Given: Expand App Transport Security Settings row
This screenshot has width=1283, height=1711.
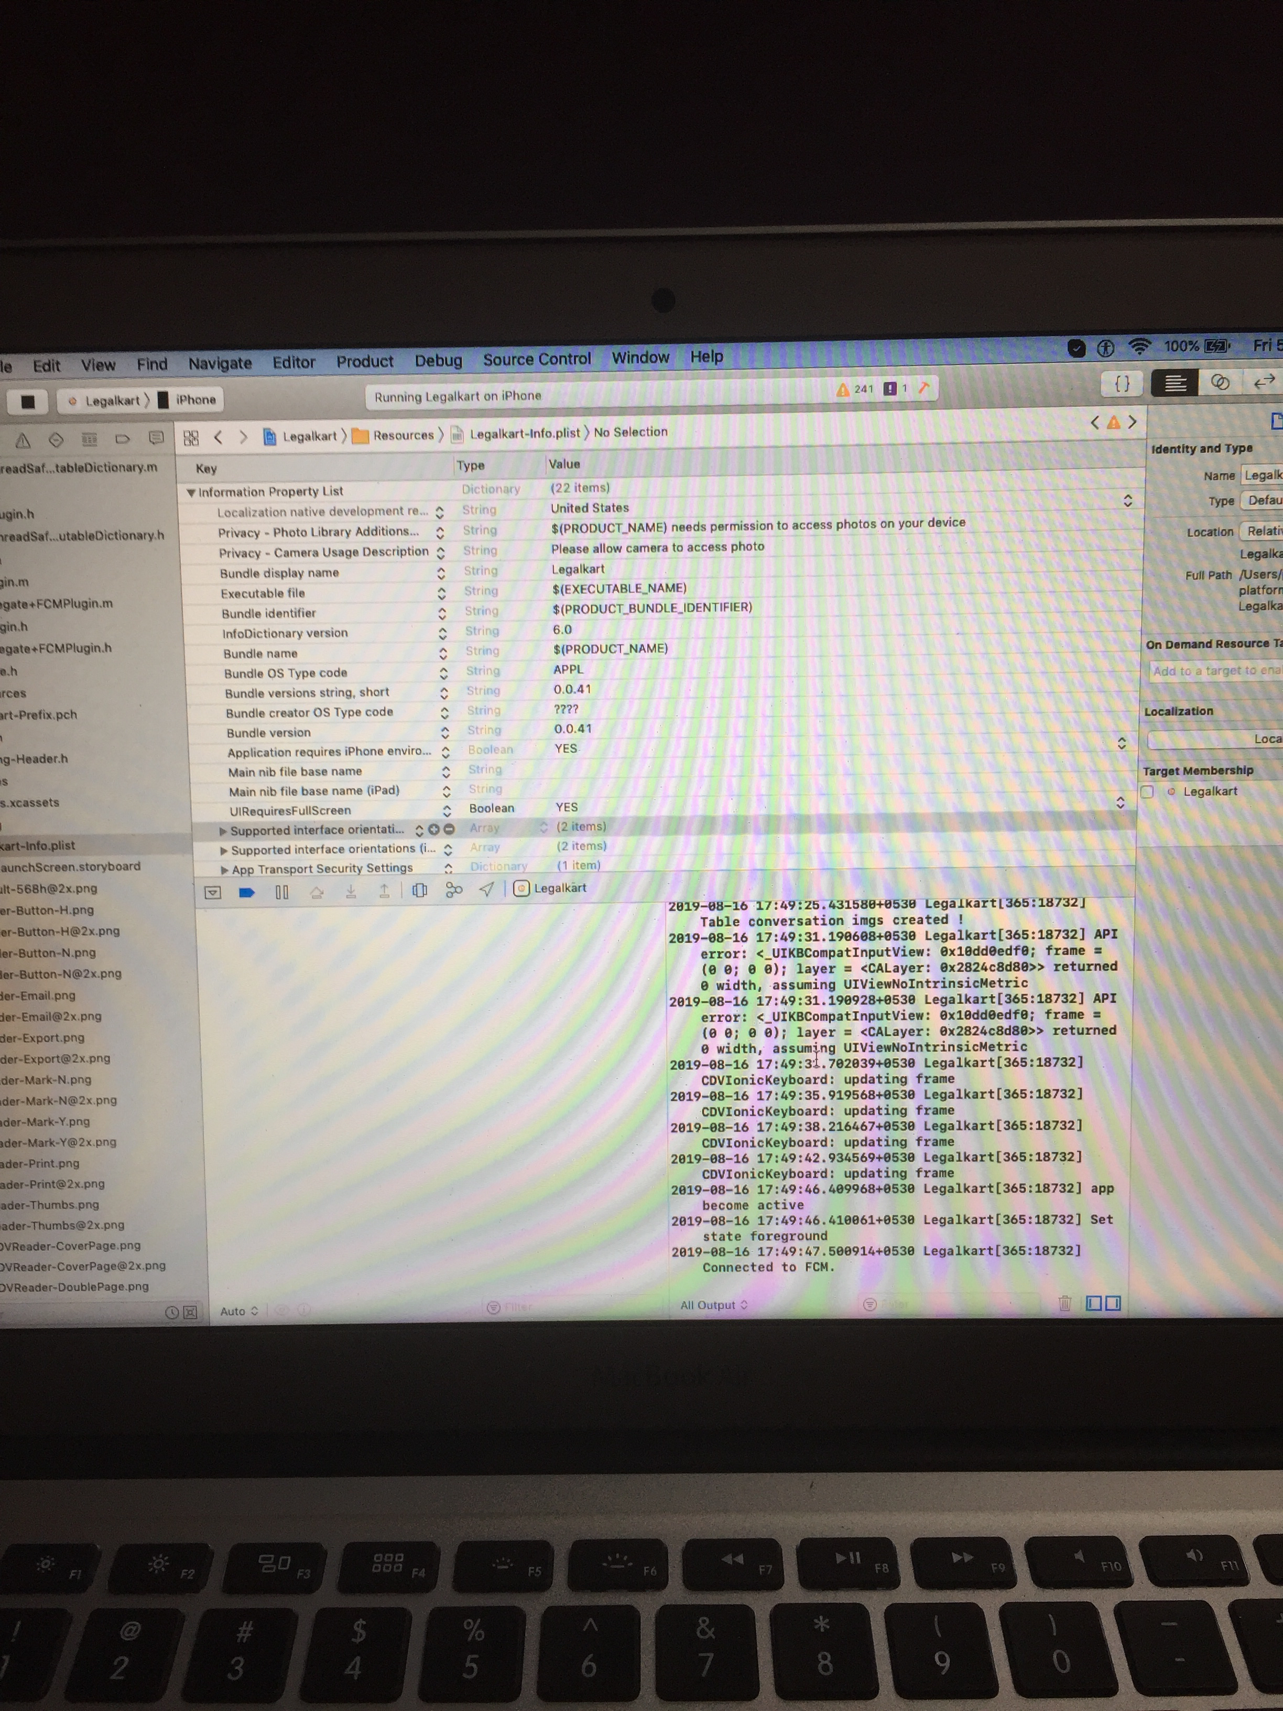Looking at the screenshot, I should pos(224,870).
